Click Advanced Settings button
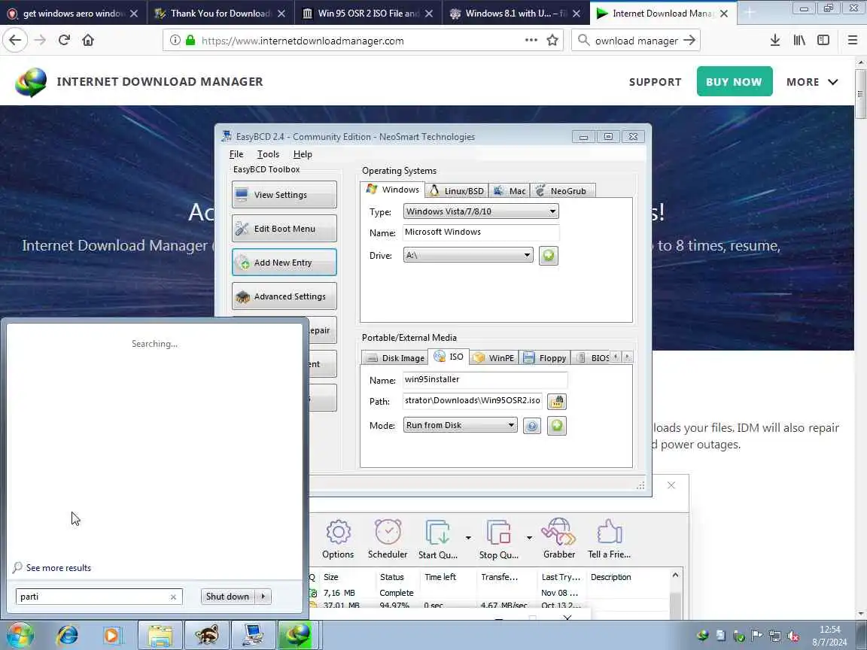Viewport: 867px width, 650px height. 284,296
